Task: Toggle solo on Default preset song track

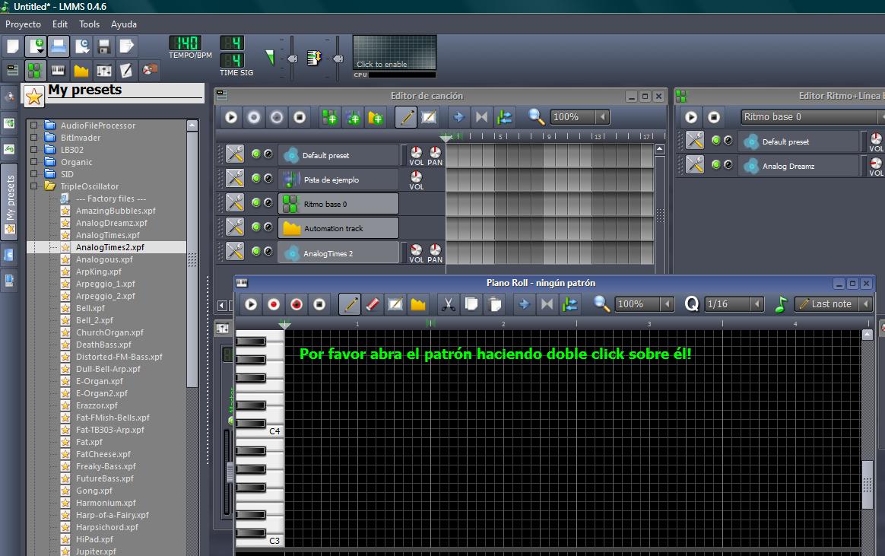Action: tap(268, 154)
